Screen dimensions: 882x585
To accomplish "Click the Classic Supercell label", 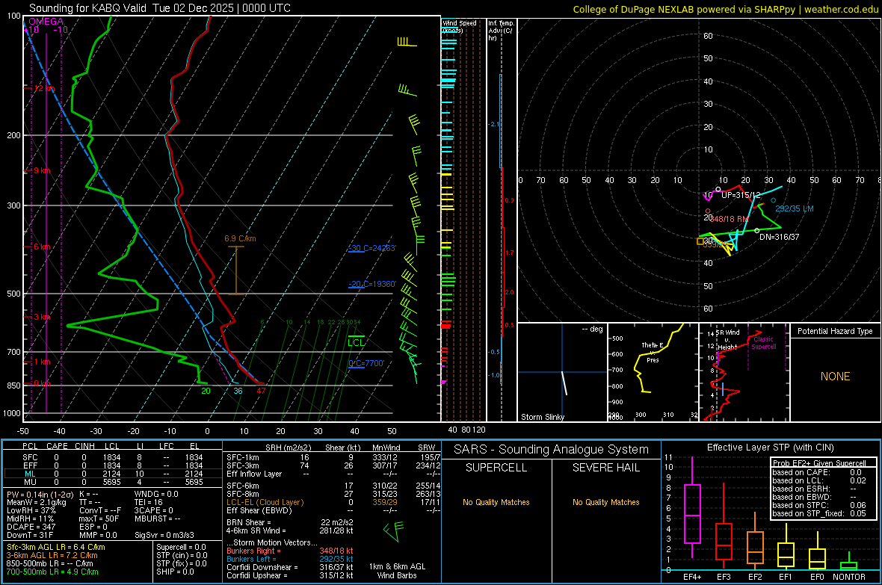I will pyautogui.click(x=764, y=343).
